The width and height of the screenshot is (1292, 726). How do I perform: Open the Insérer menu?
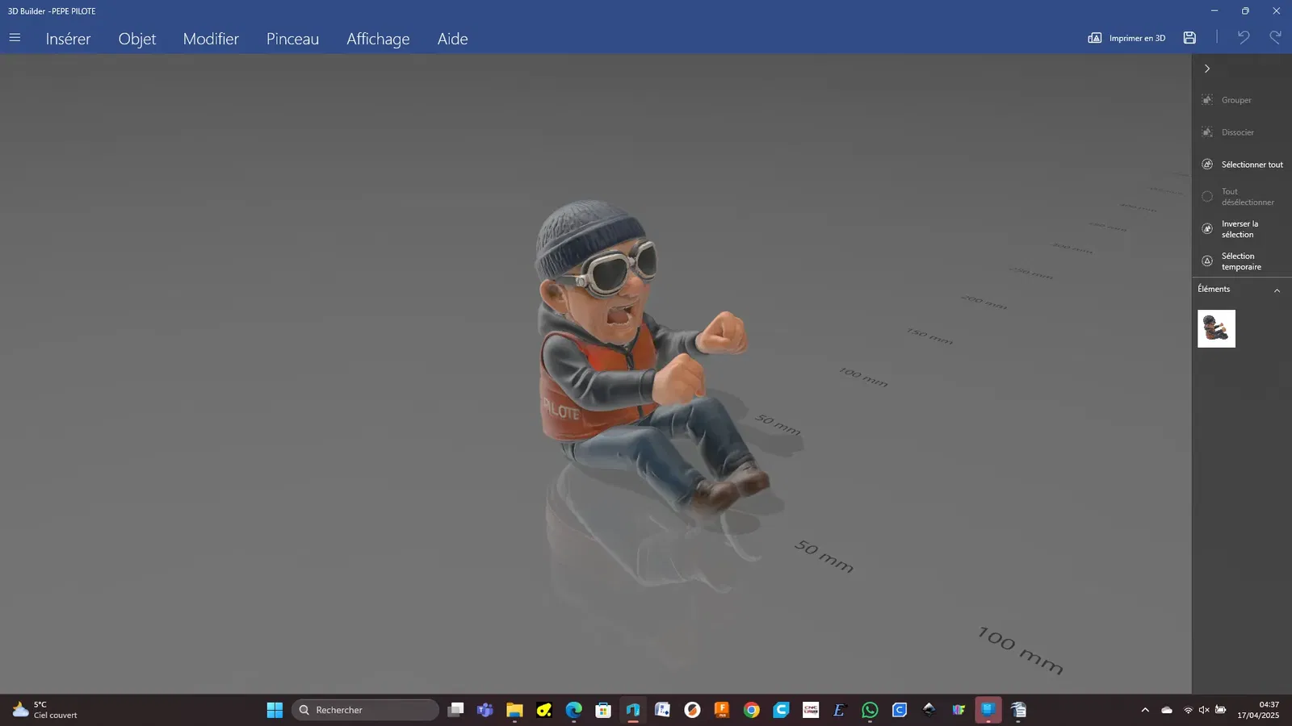tap(68, 39)
